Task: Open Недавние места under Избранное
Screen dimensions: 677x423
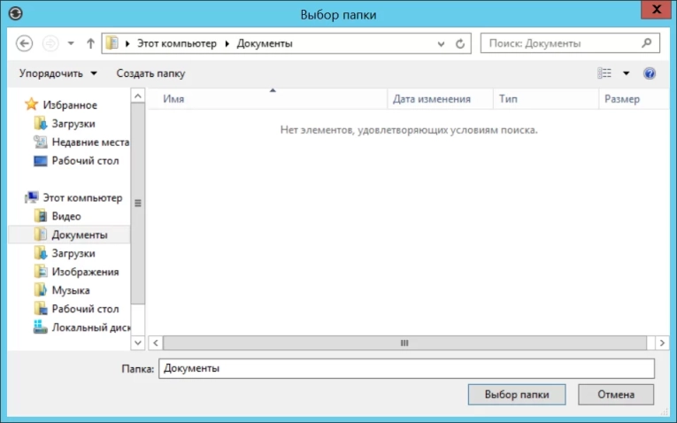Action: pos(89,142)
